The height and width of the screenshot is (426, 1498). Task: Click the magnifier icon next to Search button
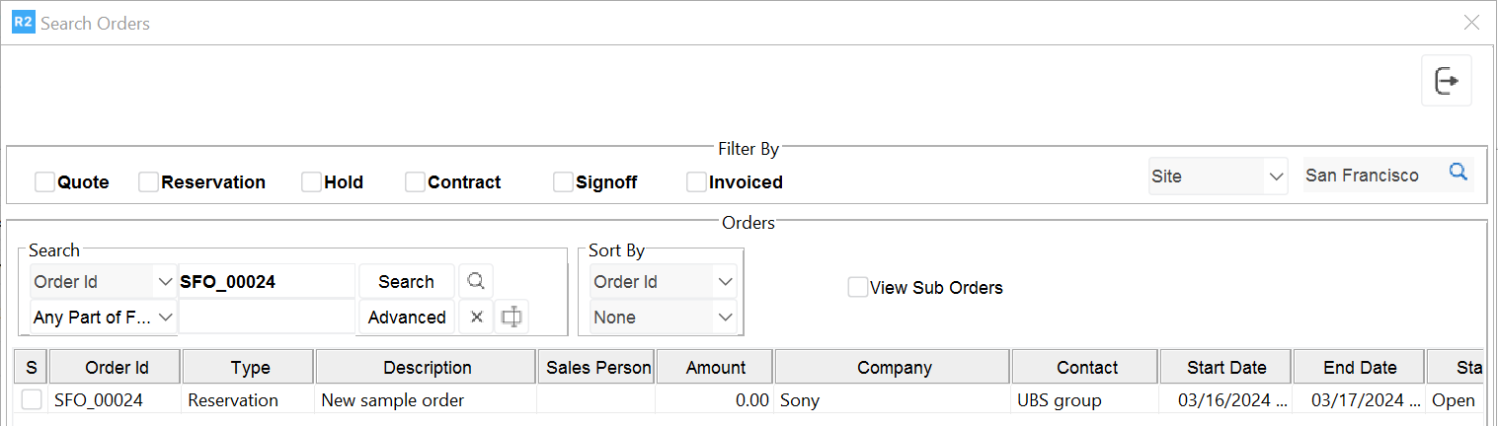476,282
